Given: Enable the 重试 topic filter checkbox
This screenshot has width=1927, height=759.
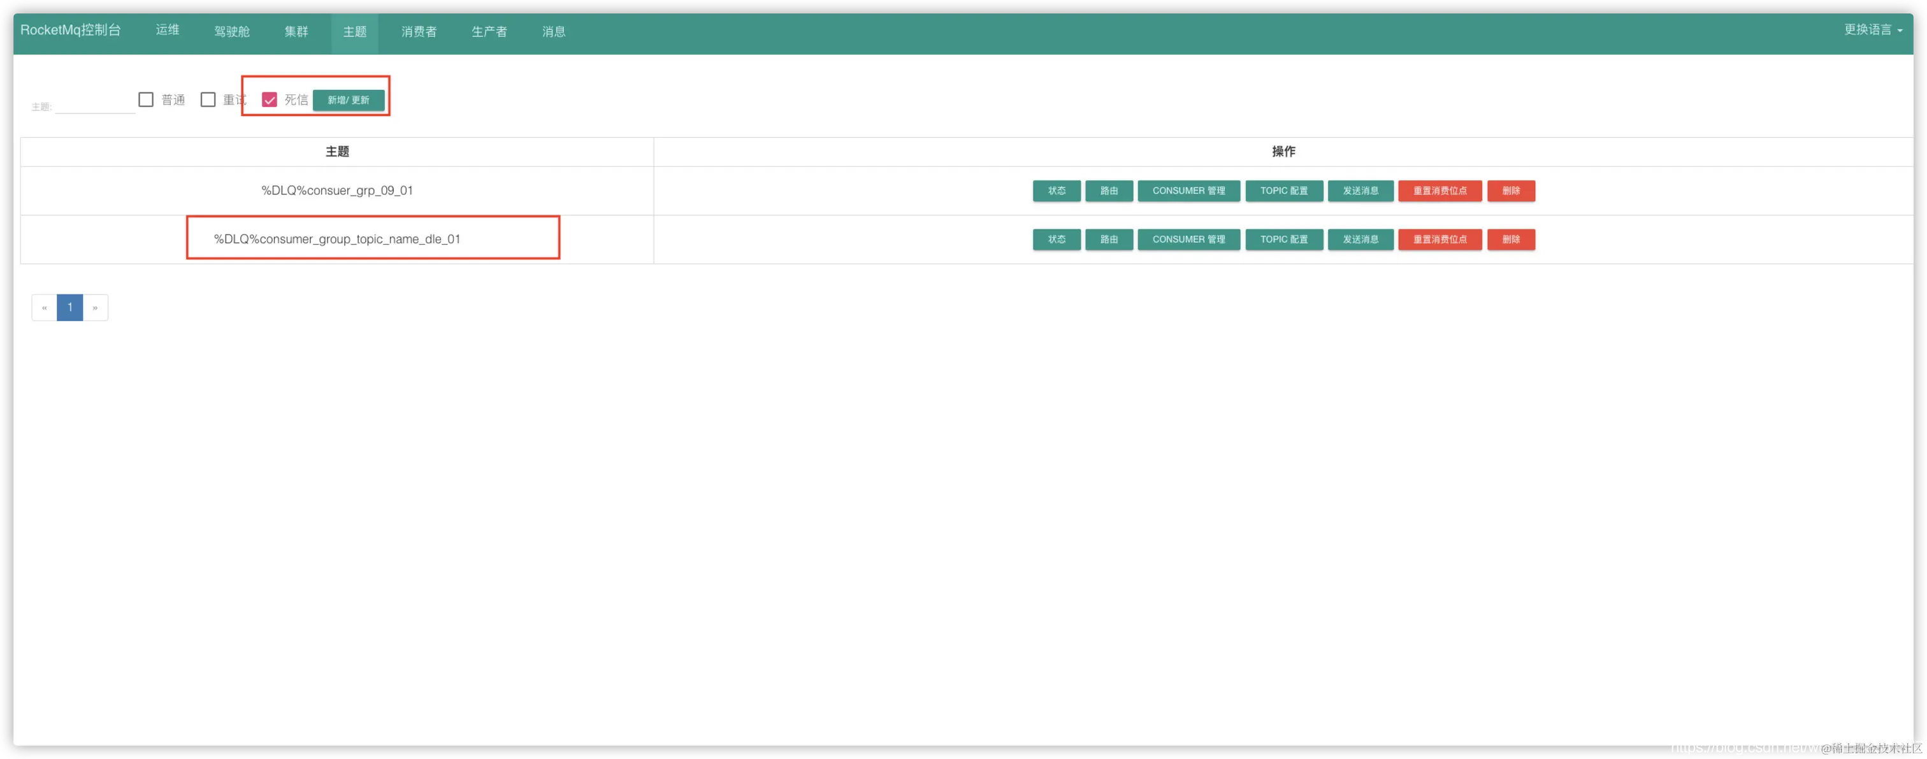Looking at the screenshot, I should click(x=208, y=99).
